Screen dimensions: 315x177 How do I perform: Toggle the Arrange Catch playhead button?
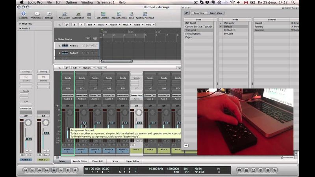(74, 25)
